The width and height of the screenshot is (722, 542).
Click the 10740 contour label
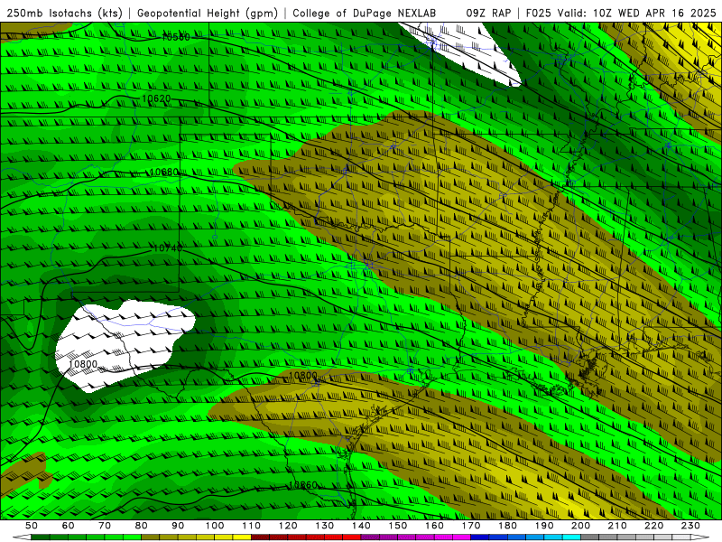pyautogui.click(x=168, y=248)
